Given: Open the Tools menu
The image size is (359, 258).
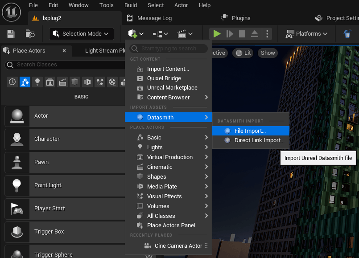Looking at the screenshot, I should (x=107, y=5).
